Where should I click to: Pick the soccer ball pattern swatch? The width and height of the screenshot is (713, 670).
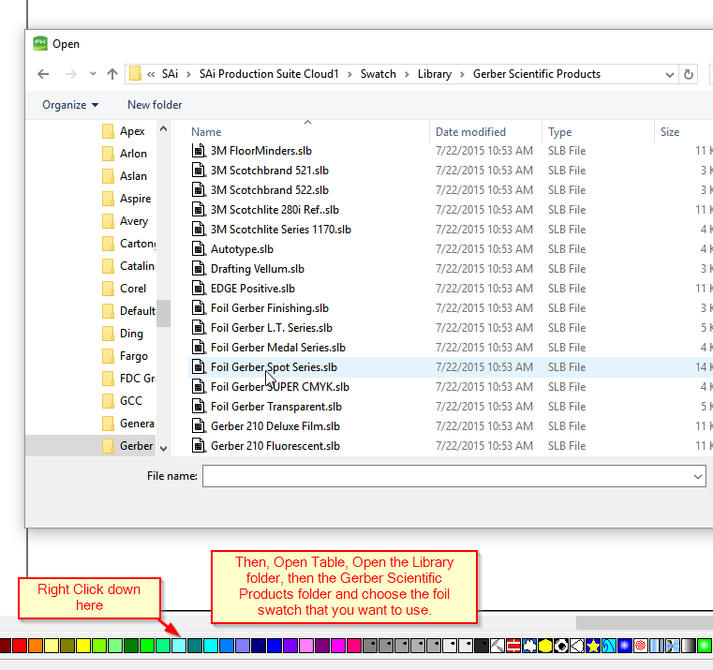561,646
